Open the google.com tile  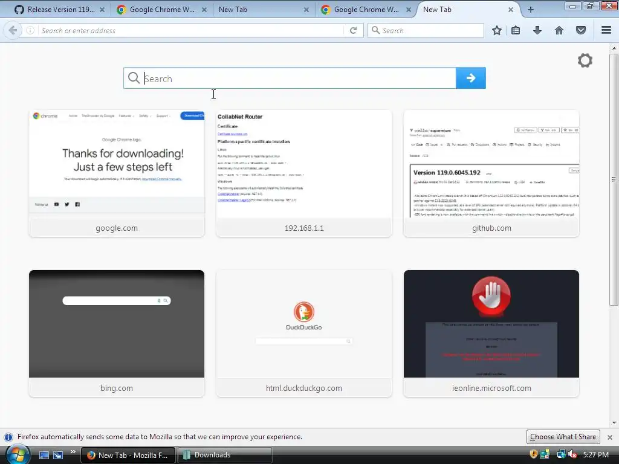(117, 173)
